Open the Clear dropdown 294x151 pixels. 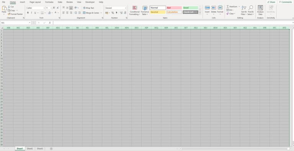[231, 14]
